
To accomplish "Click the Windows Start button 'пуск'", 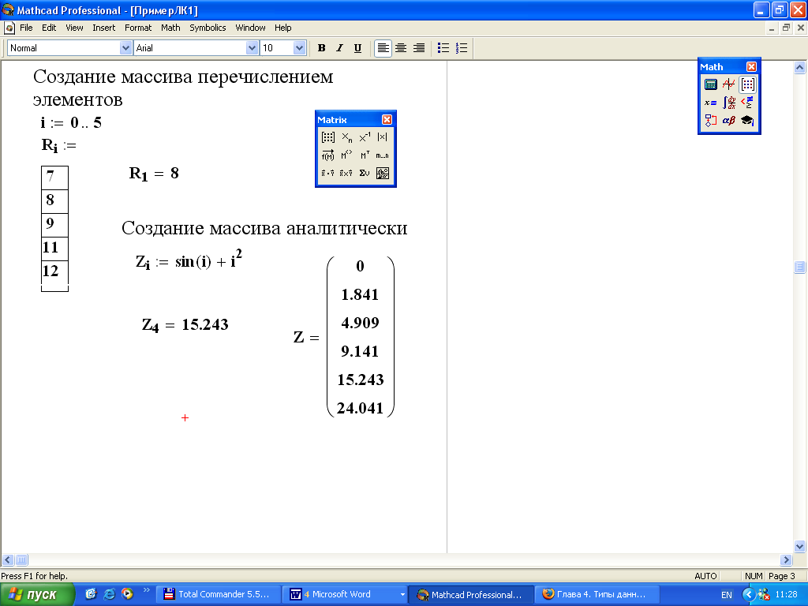I will pyautogui.click(x=37, y=595).
